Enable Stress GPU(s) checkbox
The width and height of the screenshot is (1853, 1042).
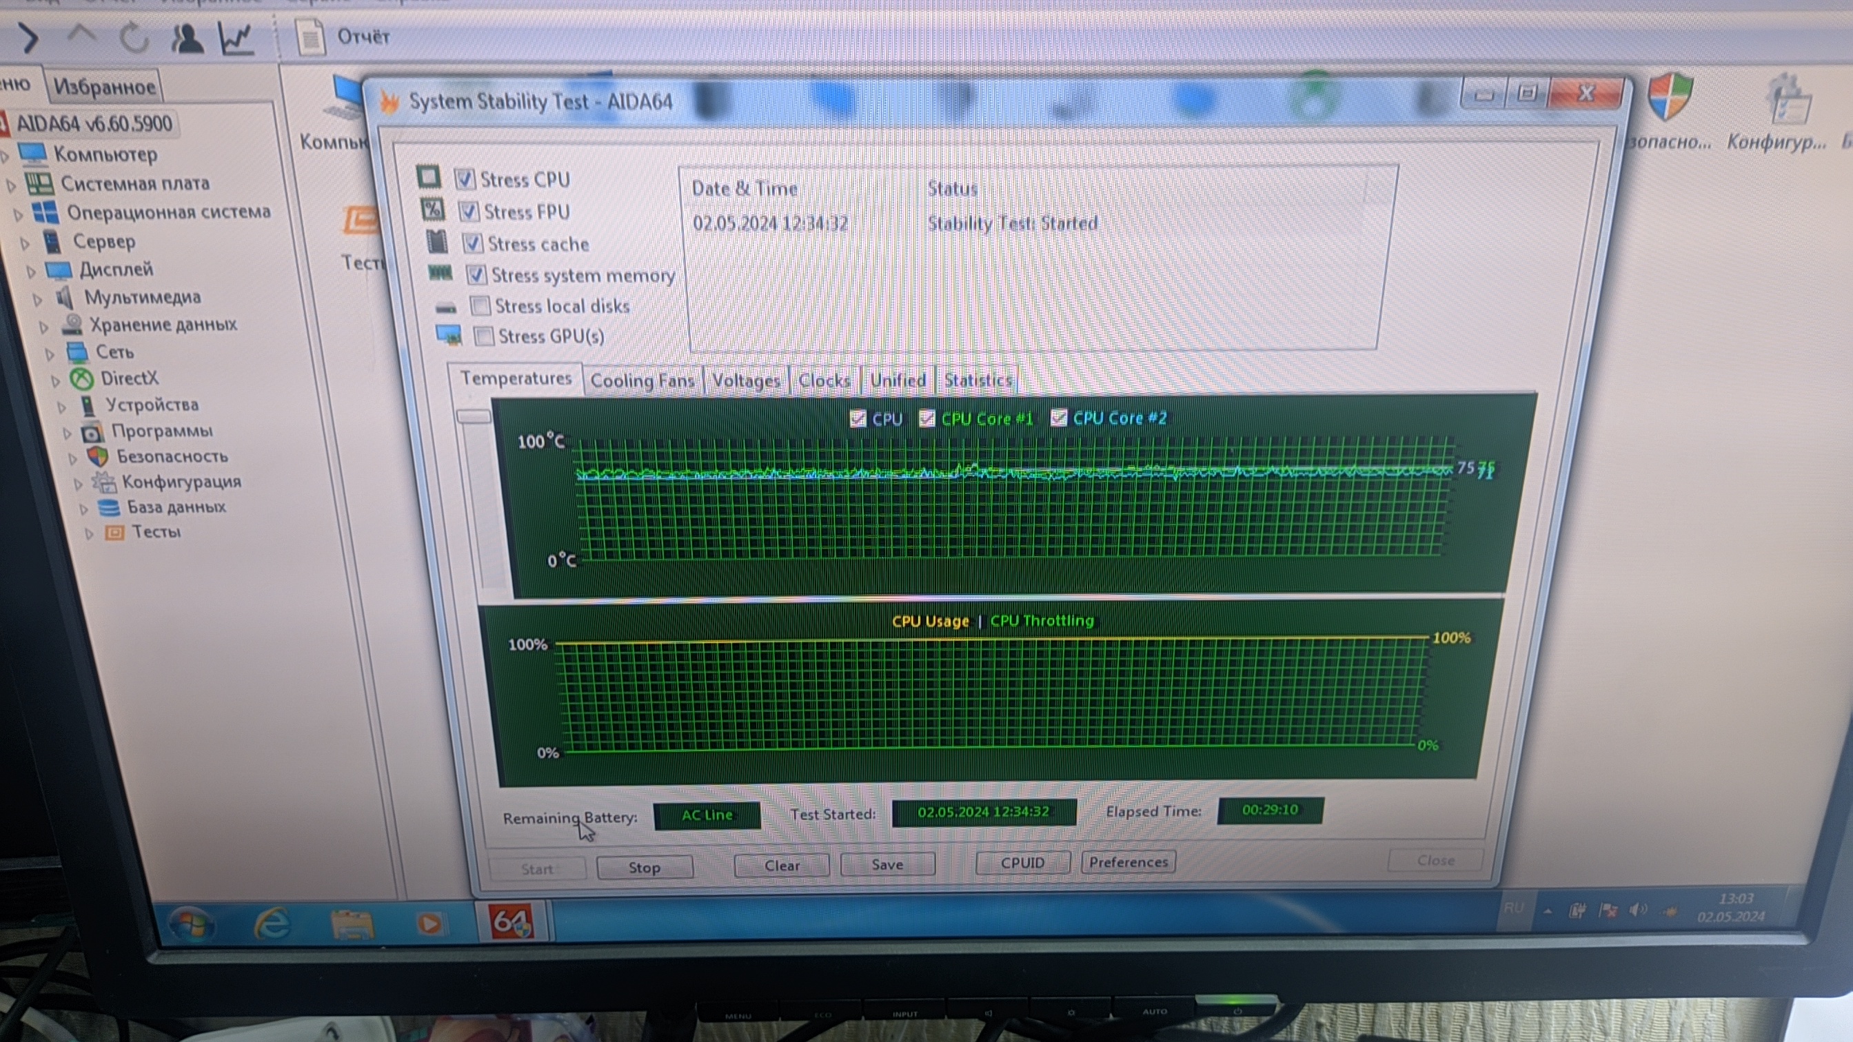click(x=484, y=336)
